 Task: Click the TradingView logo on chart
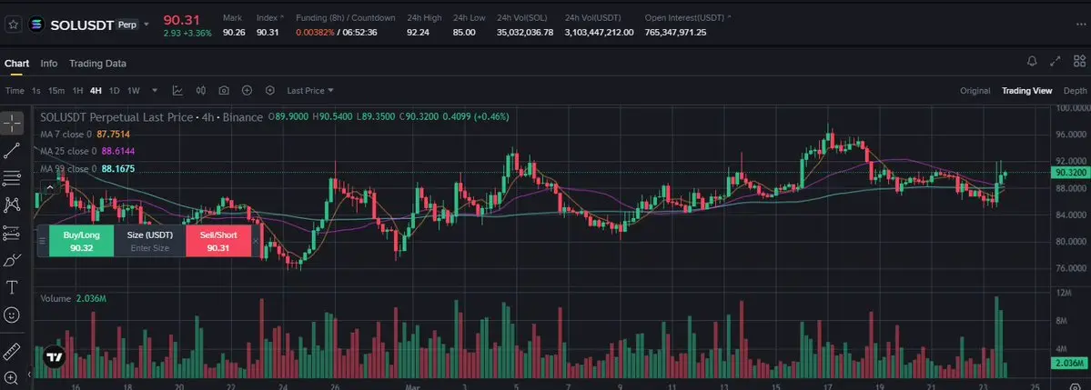pyautogui.click(x=55, y=358)
